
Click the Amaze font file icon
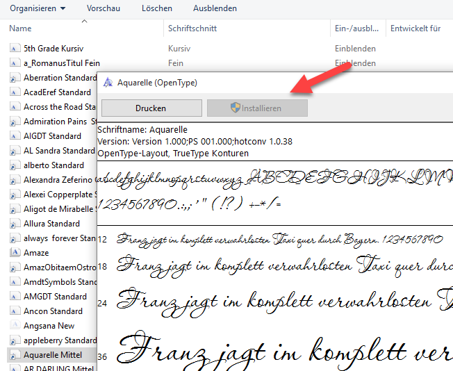pos(15,253)
